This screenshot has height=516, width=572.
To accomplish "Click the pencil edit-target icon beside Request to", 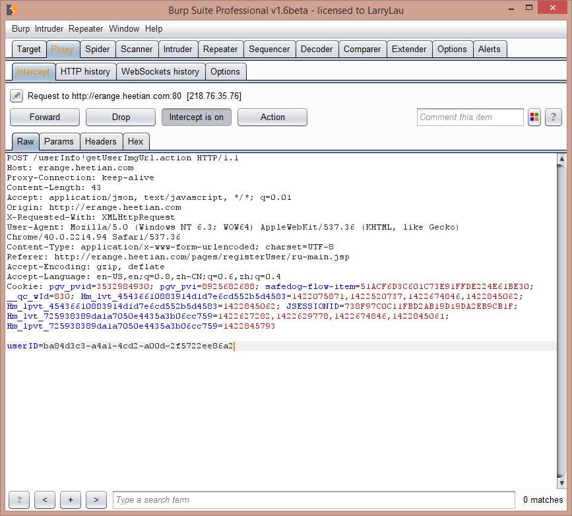I will (16, 96).
